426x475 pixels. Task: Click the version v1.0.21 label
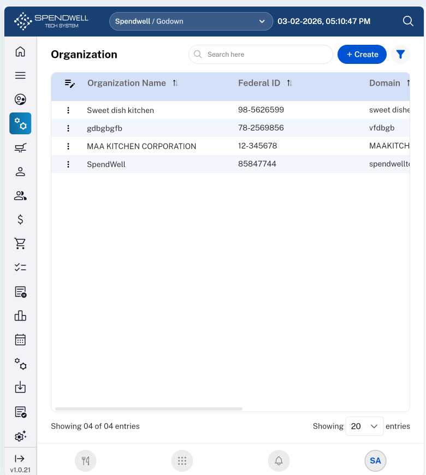click(x=20, y=470)
